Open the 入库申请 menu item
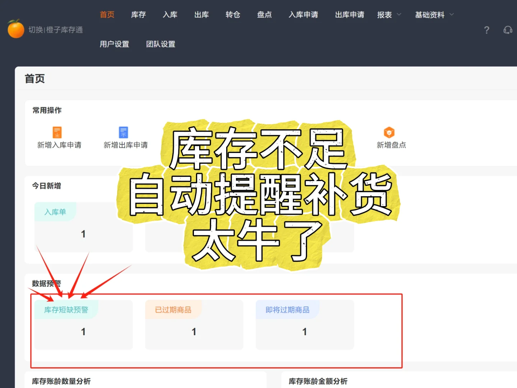The width and height of the screenshot is (517, 388). [303, 15]
